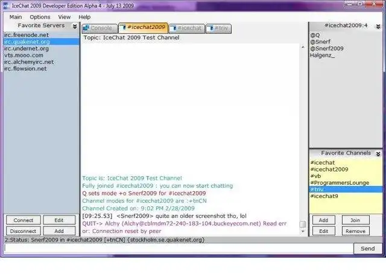Click the Disconnect button
This screenshot has width=386, height=274.
(x=24, y=231)
